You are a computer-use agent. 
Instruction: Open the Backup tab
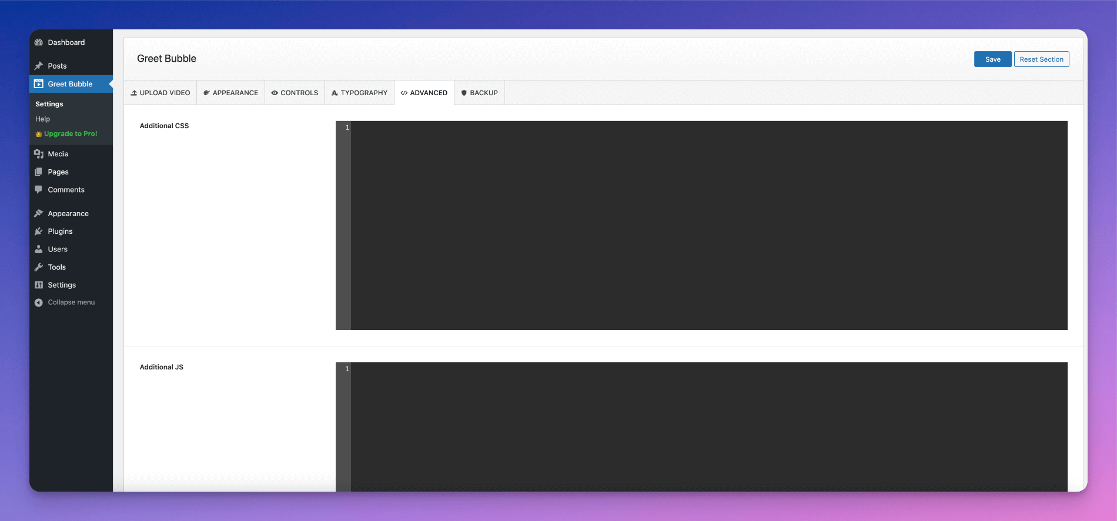(x=480, y=93)
